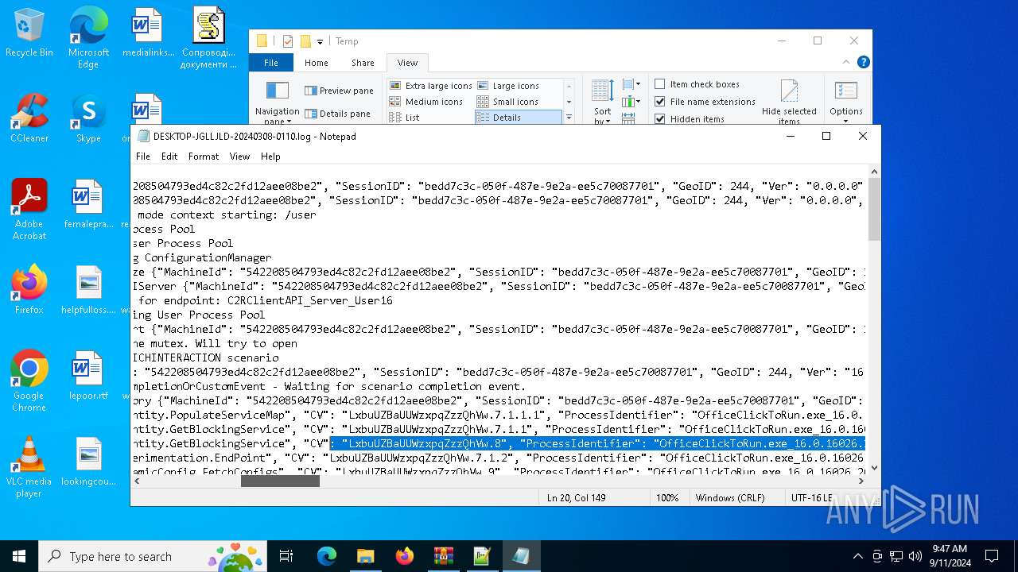Select the View ribbon tab
The width and height of the screenshot is (1018, 572).
(x=407, y=63)
